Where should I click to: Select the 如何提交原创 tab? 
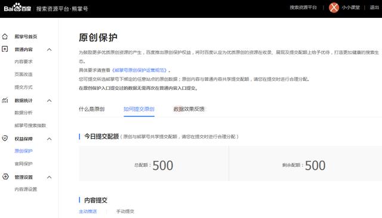(139, 109)
